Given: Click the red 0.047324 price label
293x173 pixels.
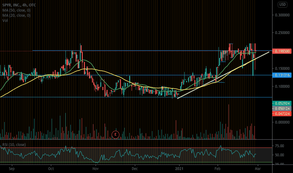Looking at the screenshot, I should 282,114.
